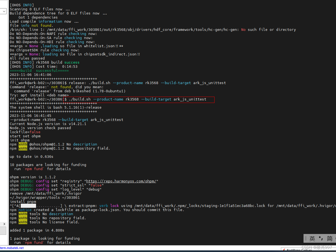336x252 pixels.
Task: Toggle the IME 简 character mode
Action: coord(330,238)
